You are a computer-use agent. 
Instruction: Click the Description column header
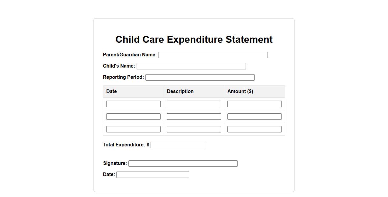click(x=180, y=92)
